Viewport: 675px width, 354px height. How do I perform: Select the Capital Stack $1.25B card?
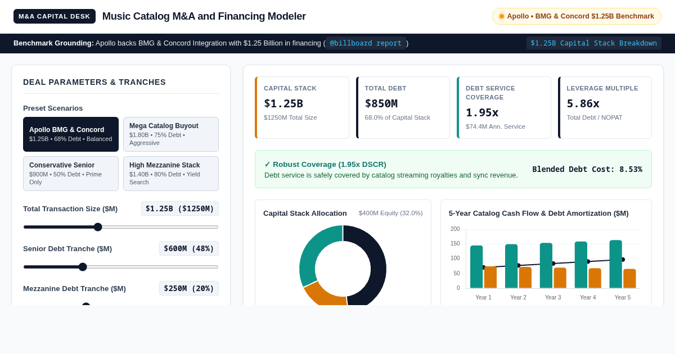click(x=302, y=107)
